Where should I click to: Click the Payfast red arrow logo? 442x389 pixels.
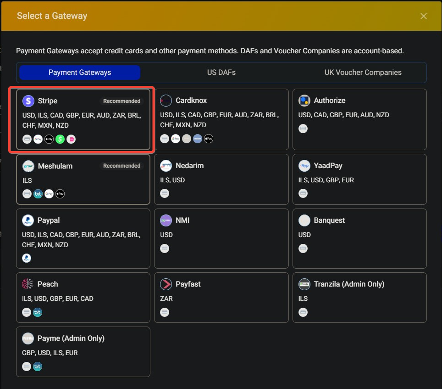pos(166,284)
